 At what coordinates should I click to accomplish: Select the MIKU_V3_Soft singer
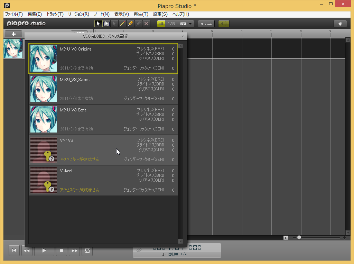[103, 120]
